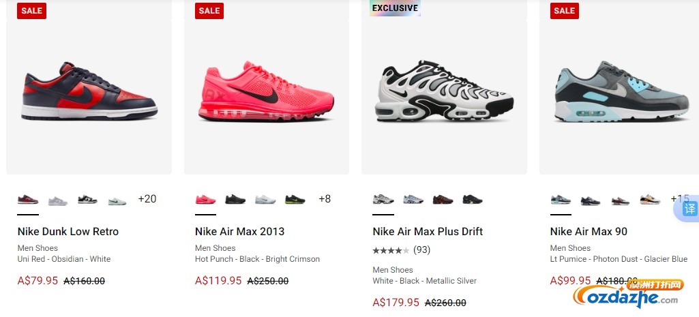Select black-white colorway thumbnail of Dunk Low
This screenshot has height=317, width=699.
point(87,199)
